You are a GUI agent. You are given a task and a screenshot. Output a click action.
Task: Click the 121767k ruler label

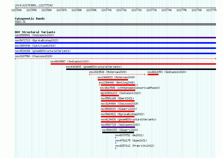click(62, 10)
